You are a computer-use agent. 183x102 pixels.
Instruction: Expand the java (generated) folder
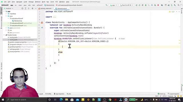(6, 28)
